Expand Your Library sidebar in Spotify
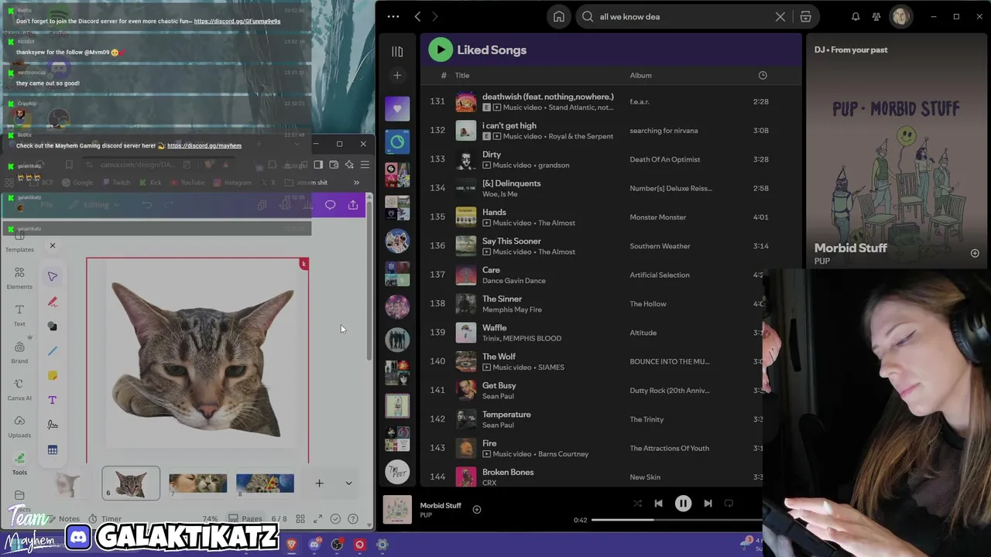The height and width of the screenshot is (557, 991). tap(397, 51)
